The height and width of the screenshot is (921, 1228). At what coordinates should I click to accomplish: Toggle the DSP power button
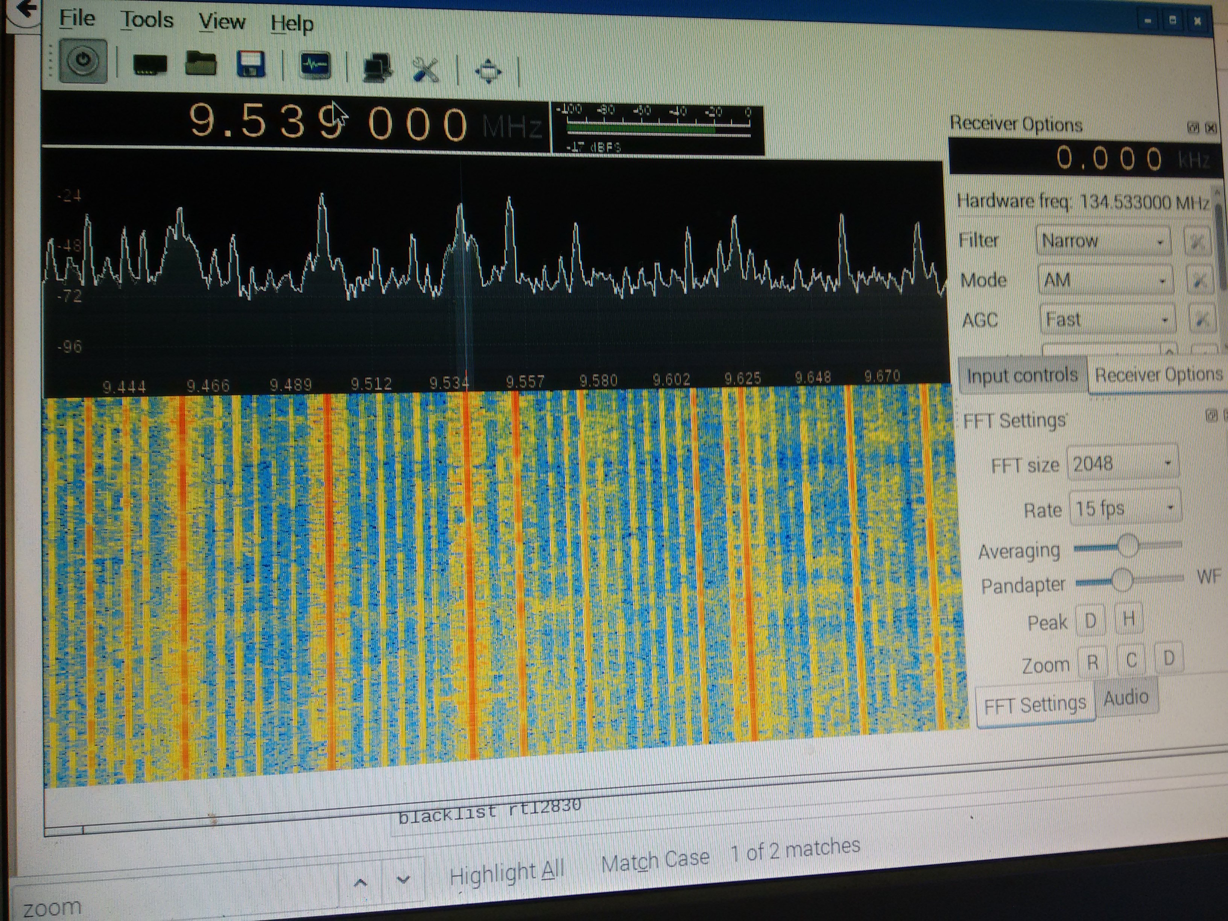(83, 61)
